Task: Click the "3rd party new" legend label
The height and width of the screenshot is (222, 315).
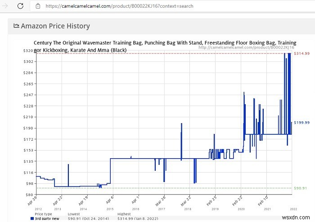Action: pos(47,218)
